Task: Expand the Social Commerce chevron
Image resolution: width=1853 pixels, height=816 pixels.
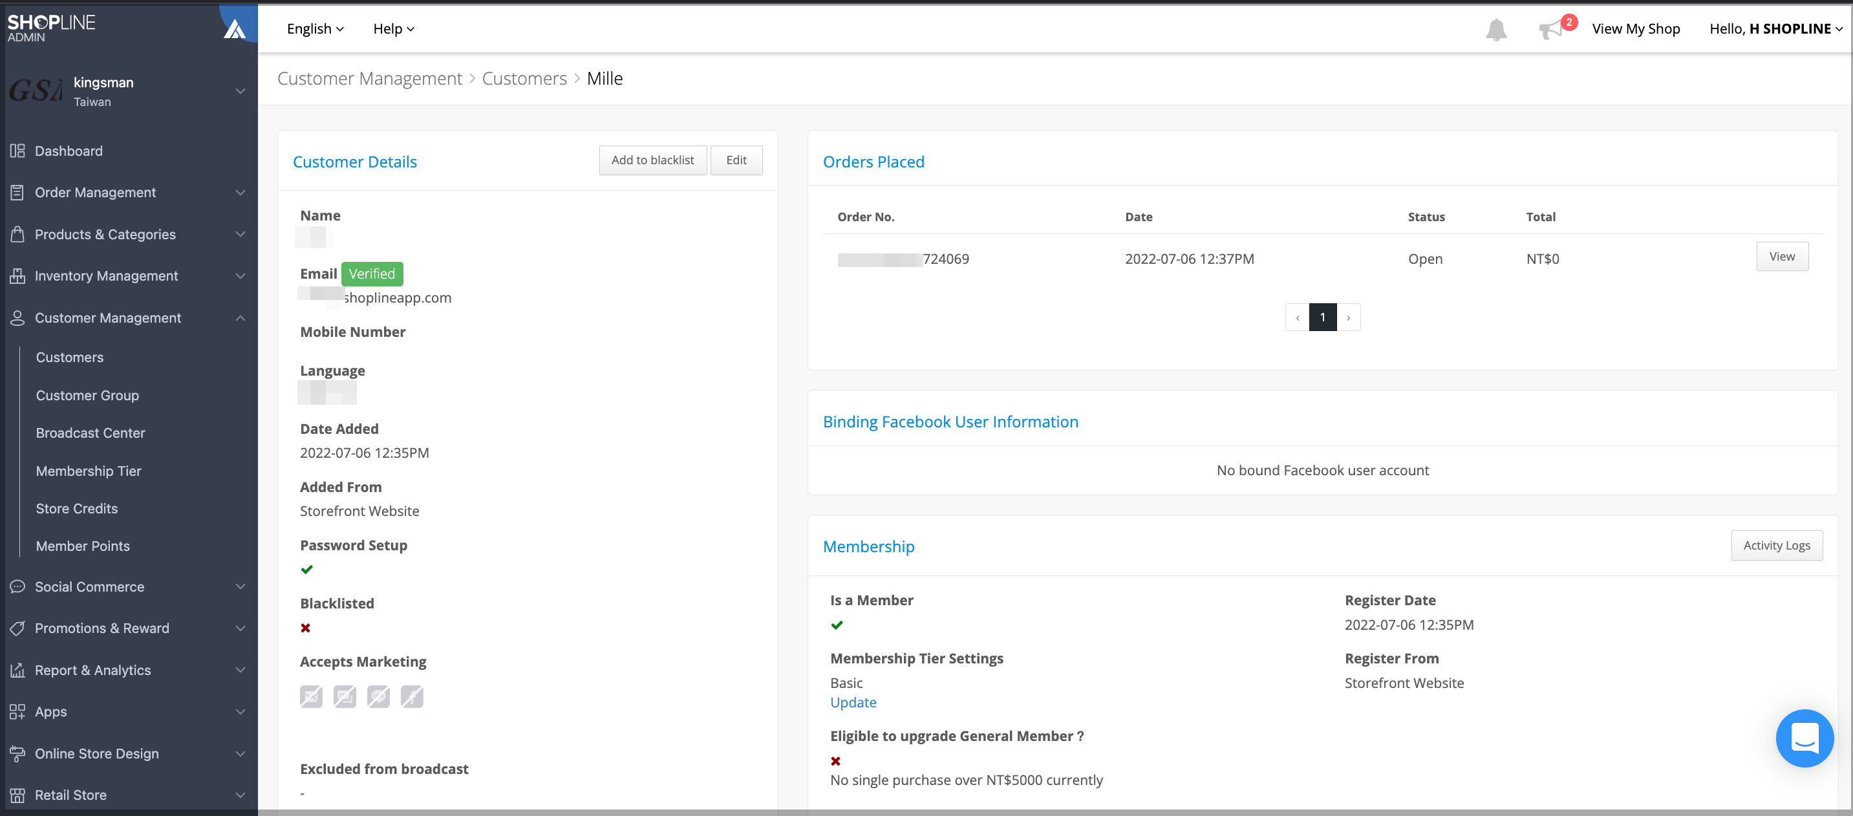Action: coord(241,587)
